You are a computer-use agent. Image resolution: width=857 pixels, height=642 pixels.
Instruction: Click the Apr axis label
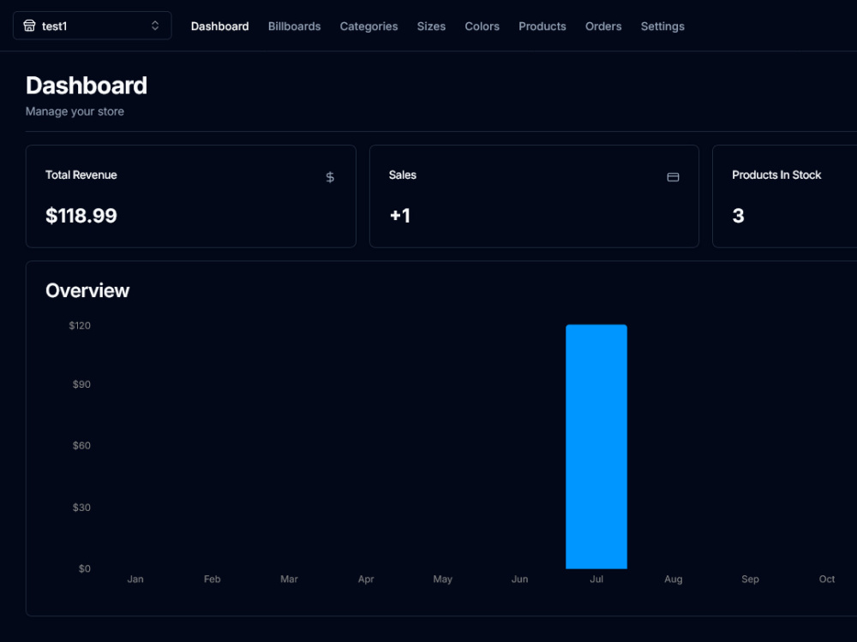[366, 580]
